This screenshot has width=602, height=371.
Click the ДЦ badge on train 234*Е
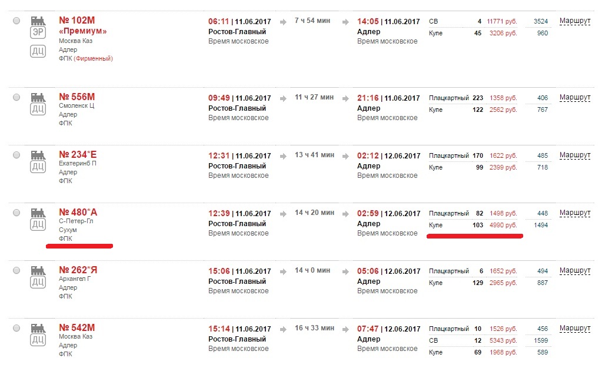[x=38, y=167]
